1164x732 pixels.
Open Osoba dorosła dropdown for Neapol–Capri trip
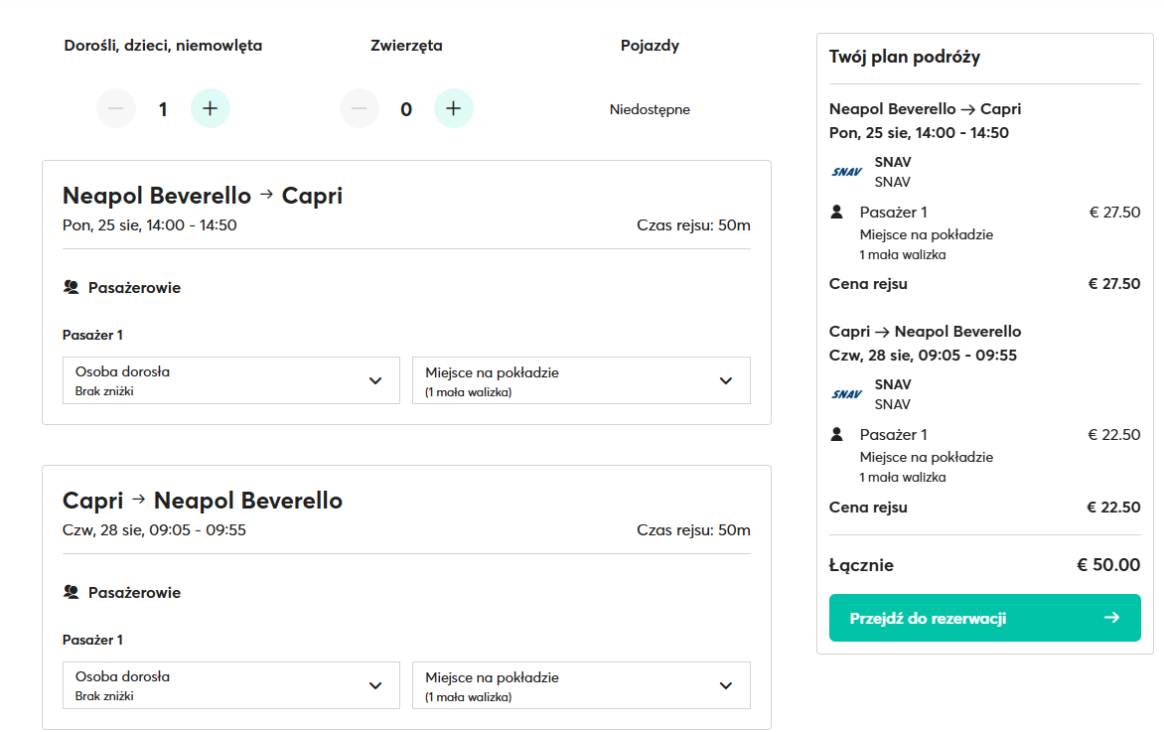click(x=230, y=380)
